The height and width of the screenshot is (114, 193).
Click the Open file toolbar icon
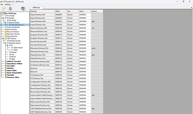click(x=4, y=9)
